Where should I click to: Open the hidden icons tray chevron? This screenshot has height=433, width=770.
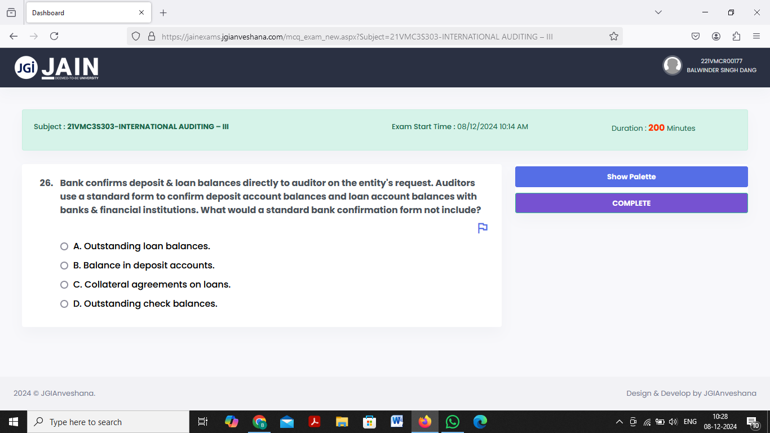618,421
